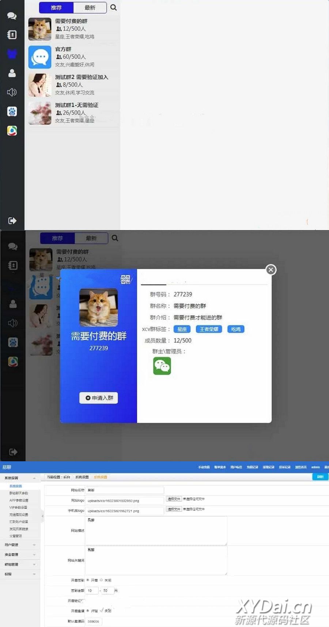This screenshot has width=329, height=627.
Task: Expand the 资金管理 sidebar section
Action: tap(20, 555)
